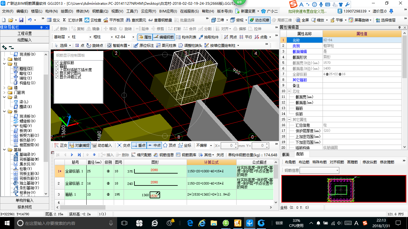Toggle 垂点 perpendicular snap
This screenshot has height=229, width=408.
click(x=138, y=145)
